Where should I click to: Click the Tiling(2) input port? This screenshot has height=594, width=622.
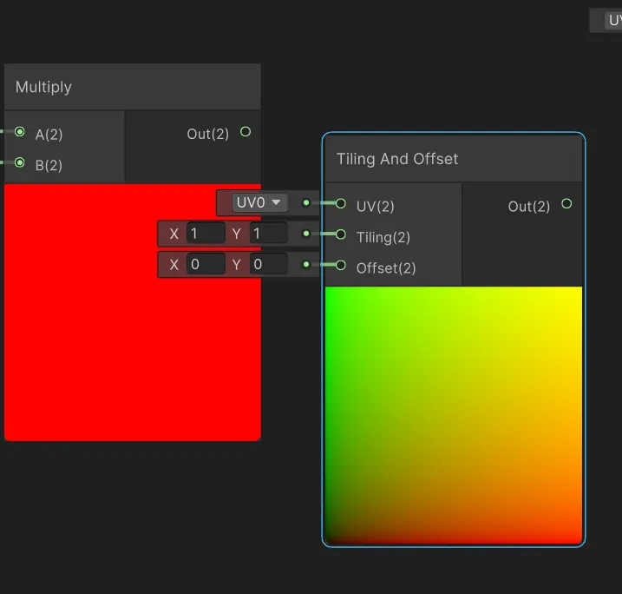[340, 234]
